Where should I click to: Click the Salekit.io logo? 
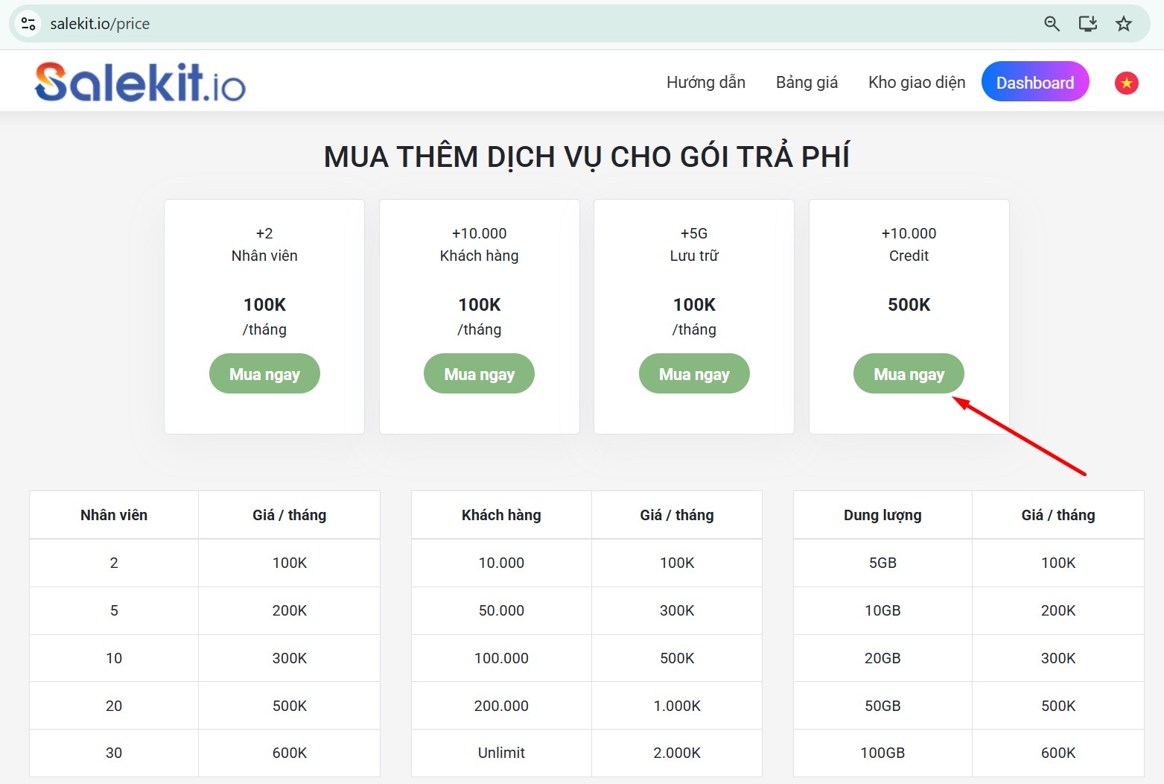140,82
